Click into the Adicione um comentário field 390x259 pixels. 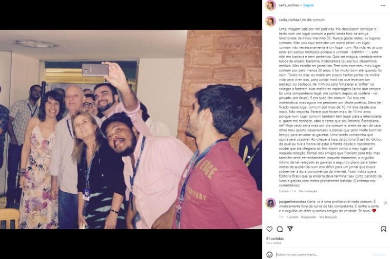click(x=324, y=255)
